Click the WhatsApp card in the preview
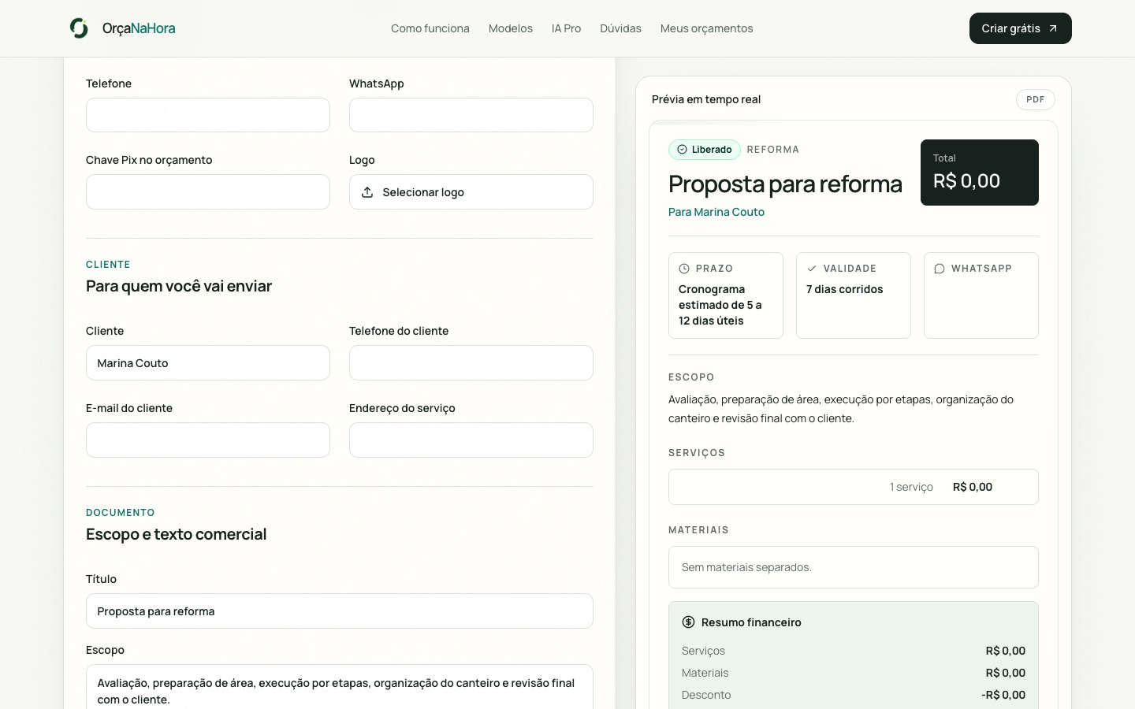 tap(981, 295)
